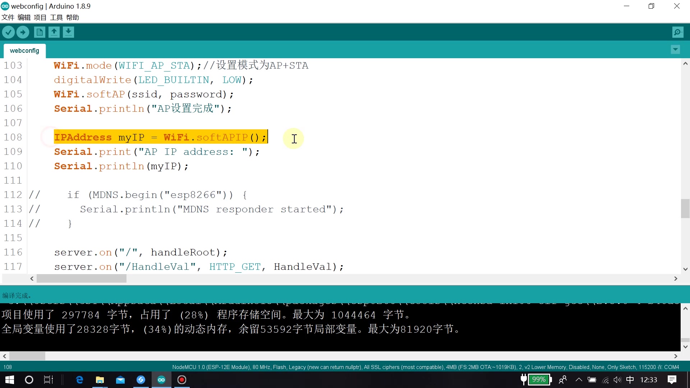The image size is (690, 388).
Task: Click the Upload arrow button
Action: (x=23, y=32)
